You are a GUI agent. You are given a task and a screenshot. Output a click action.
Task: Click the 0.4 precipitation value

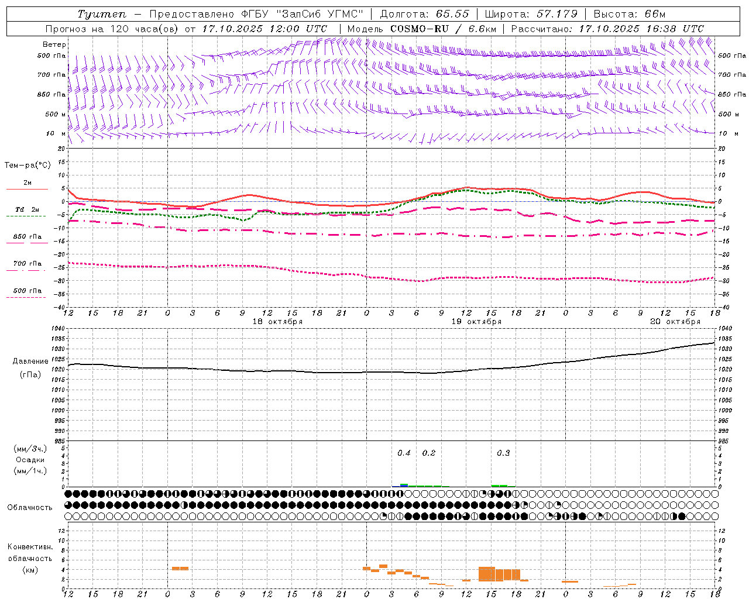point(404,453)
